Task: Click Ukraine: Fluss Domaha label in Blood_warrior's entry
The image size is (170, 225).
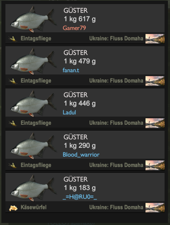Action: [116, 165]
